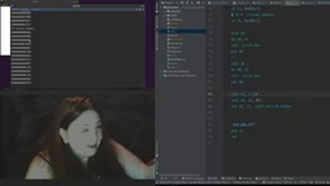Open the Terminal tool window tab at bottom

[x=246, y=179]
